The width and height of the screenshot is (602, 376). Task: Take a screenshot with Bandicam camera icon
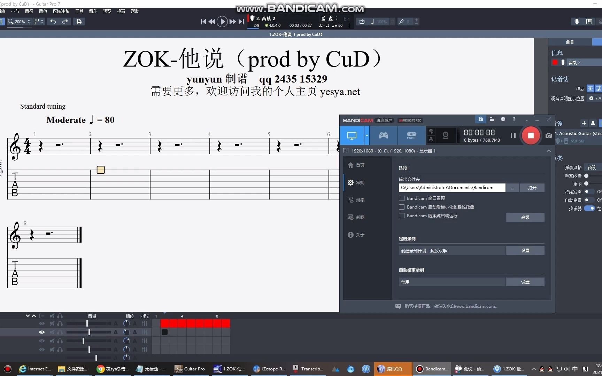coord(549,135)
